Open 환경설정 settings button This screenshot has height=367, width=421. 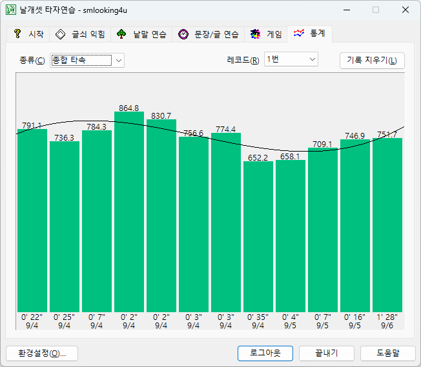point(42,353)
